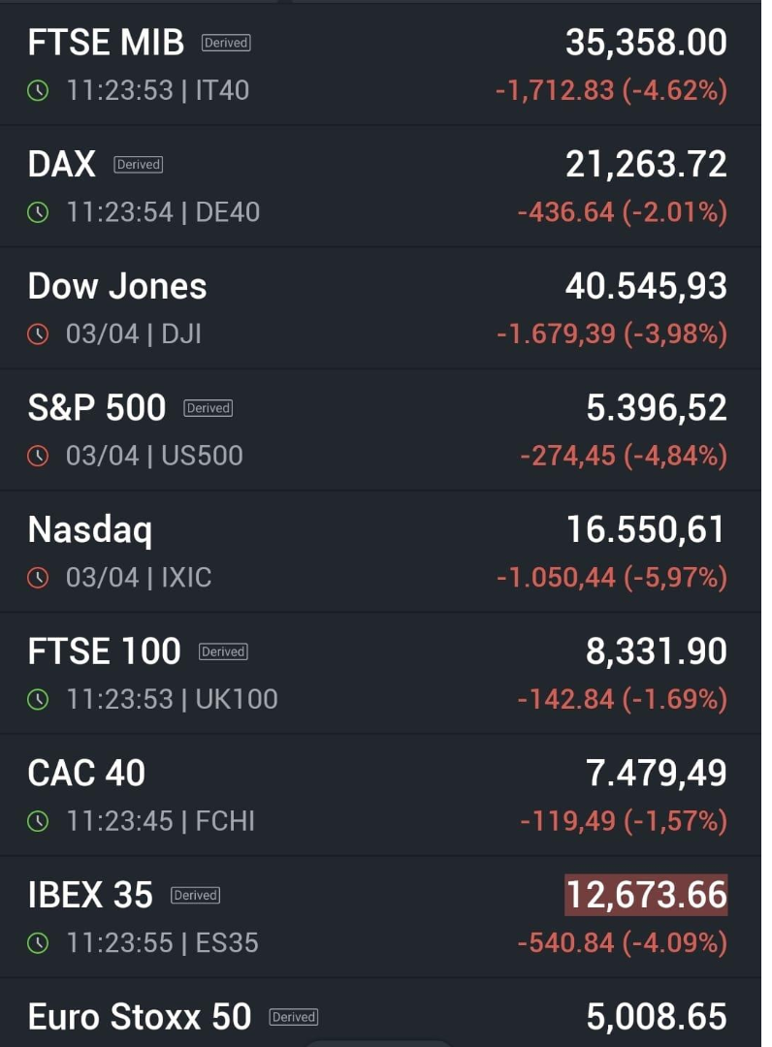This screenshot has height=1047, width=772.
Task: Select the CAC 40 index name
Action: pyautogui.click(x=87, y=774)
